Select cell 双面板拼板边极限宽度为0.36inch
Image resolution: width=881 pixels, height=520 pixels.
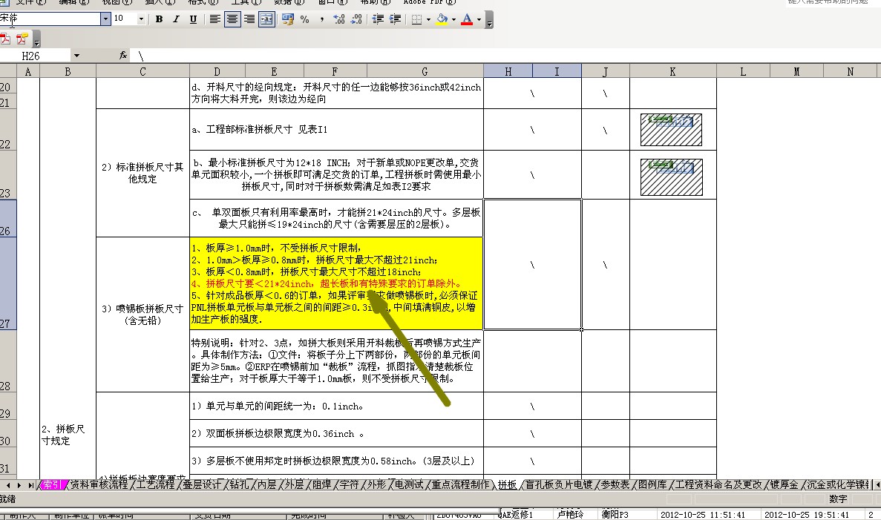coord(336,433)
